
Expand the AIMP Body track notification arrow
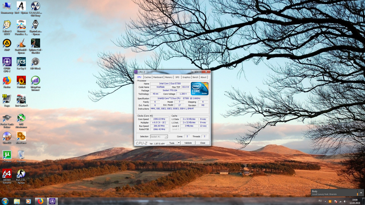361,193
